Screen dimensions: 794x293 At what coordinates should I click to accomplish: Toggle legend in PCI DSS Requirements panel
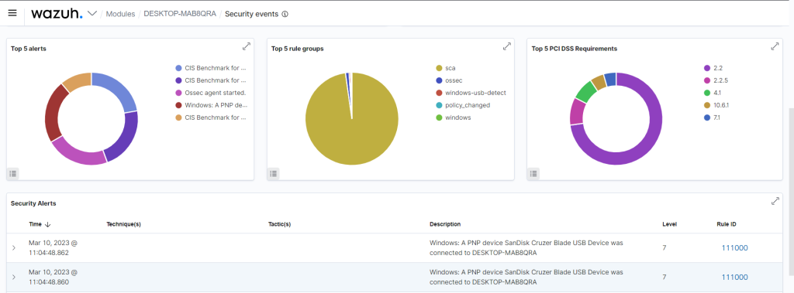coord(533,173)
